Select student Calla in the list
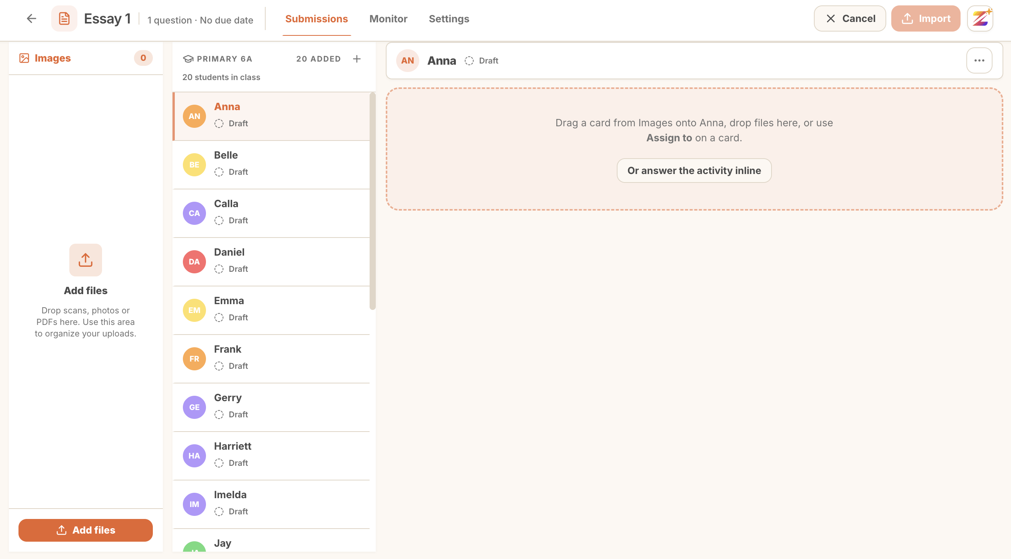The image size is (1011, 559). tap(271, 213)
